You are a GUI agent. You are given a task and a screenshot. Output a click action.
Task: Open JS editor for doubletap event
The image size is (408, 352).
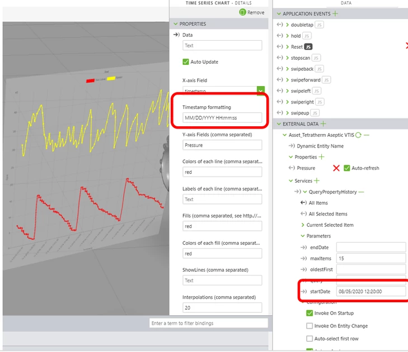click(x=319, y=25)
